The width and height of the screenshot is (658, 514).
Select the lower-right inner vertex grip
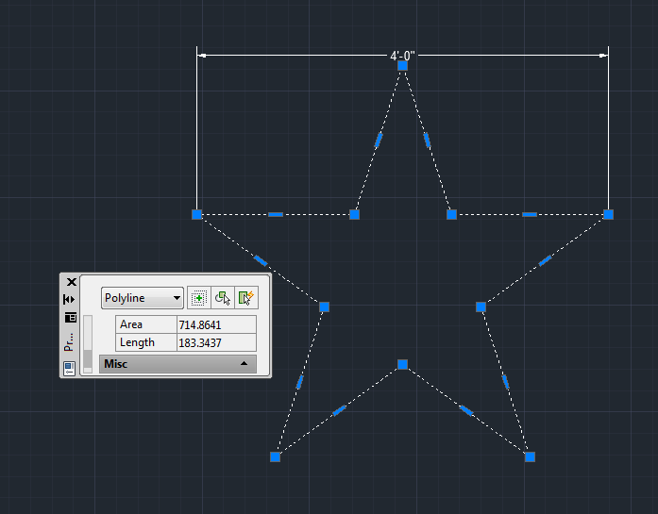point(481,307)
